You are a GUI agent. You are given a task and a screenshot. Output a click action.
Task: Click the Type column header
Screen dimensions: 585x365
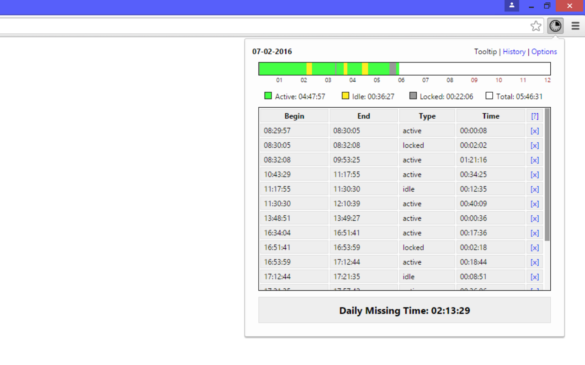[x=427, y=116]
